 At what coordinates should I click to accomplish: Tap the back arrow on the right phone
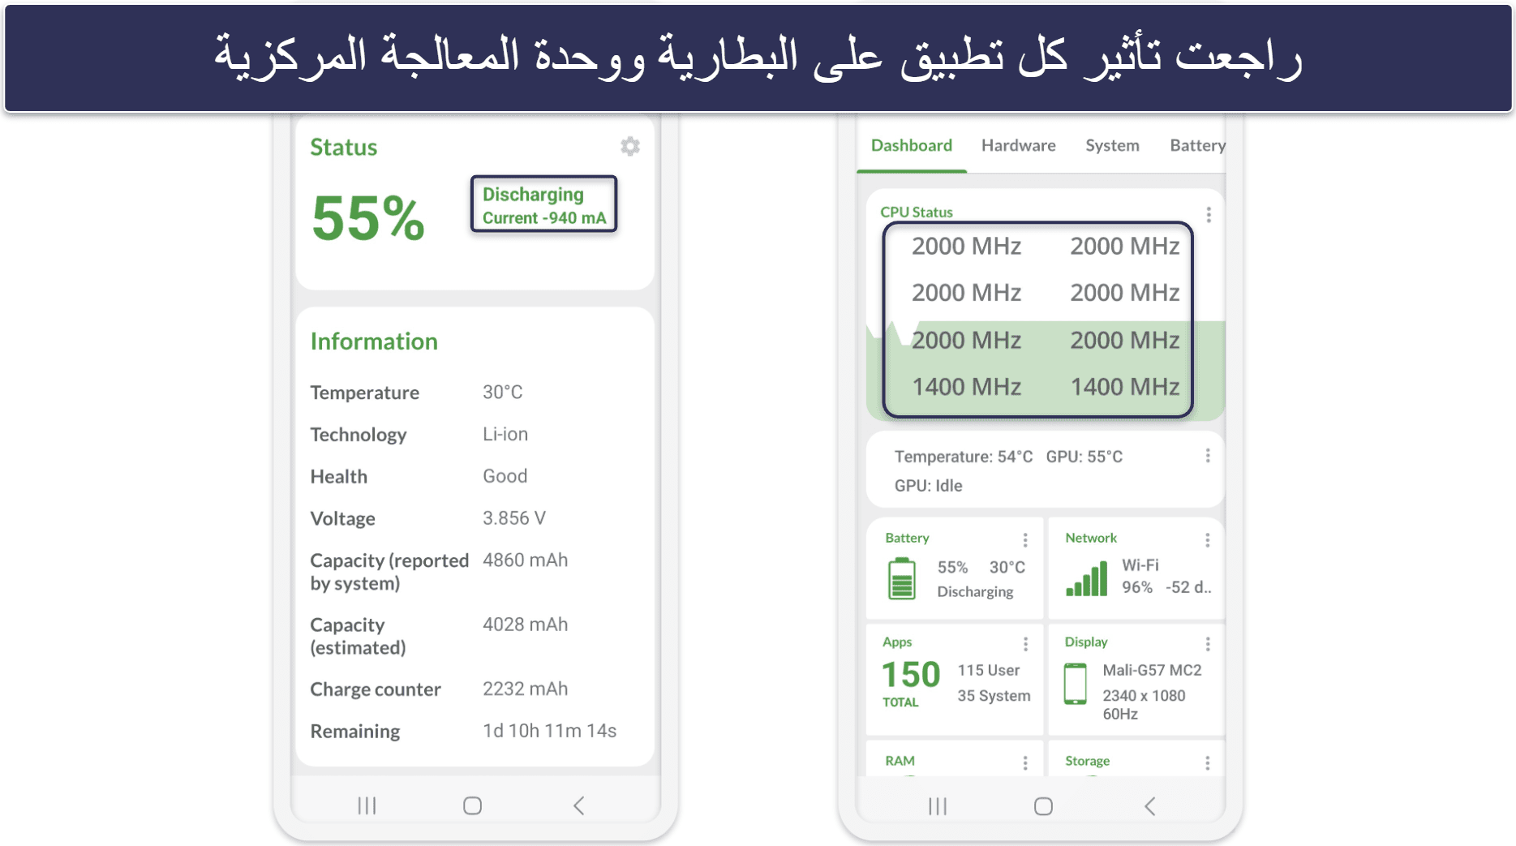tap(1149, 806)
